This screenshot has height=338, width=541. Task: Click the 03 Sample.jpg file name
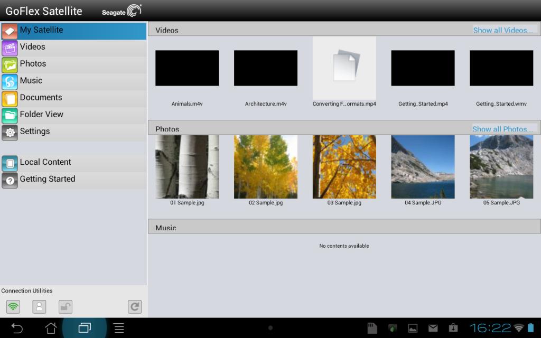(x=344, y=203)
